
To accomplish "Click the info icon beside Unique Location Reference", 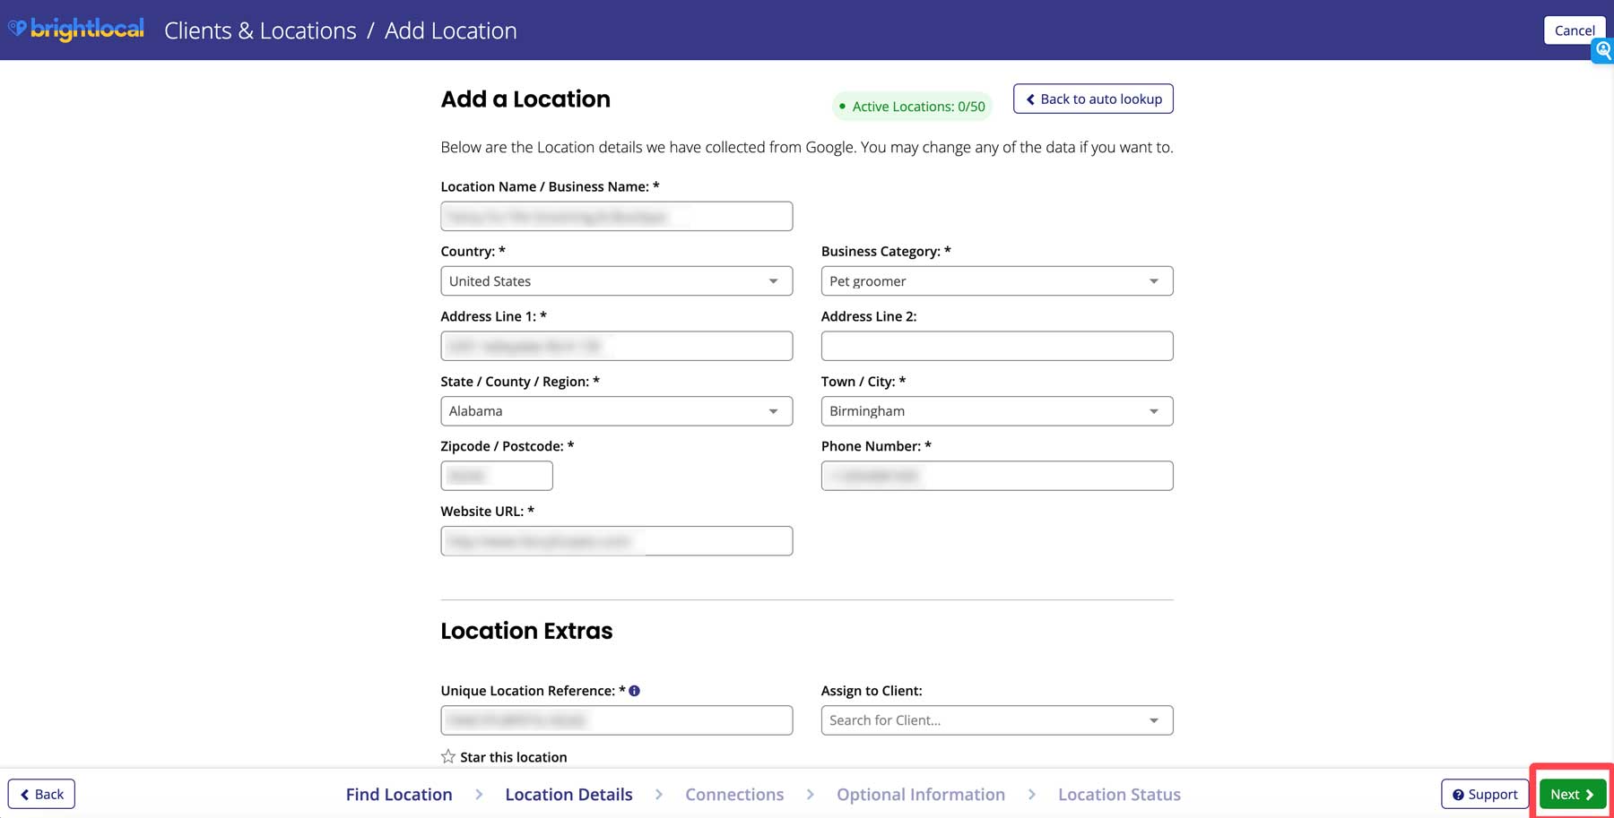I will pos(635,690).
